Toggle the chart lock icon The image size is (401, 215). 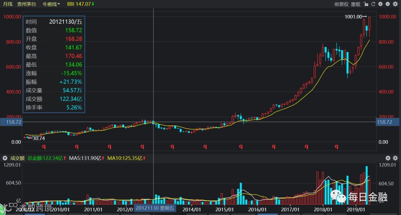pos(366,4)
